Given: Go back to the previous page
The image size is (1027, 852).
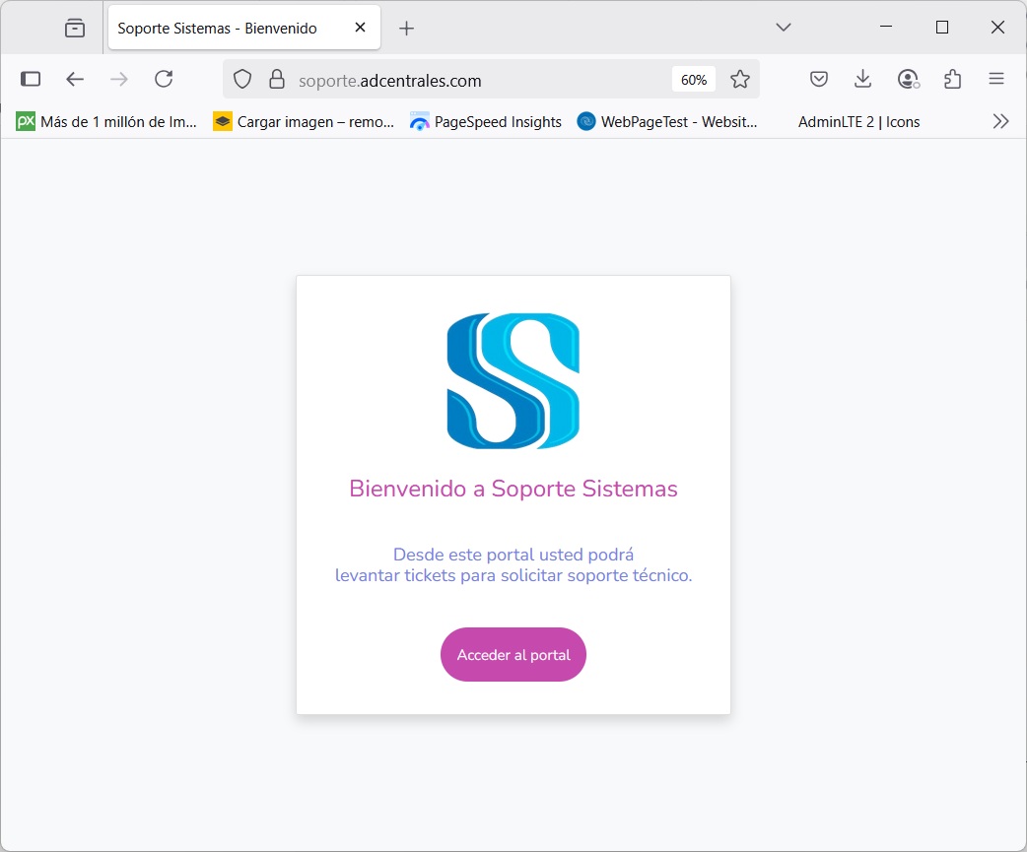Looking at the screenshot, I should (75, 79).
